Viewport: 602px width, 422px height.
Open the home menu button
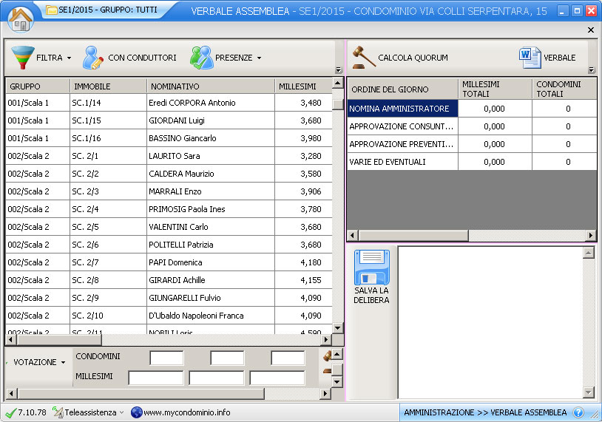21,18
